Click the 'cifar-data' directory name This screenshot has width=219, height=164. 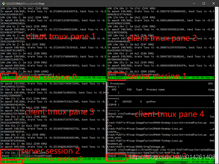tap(115, 117)
